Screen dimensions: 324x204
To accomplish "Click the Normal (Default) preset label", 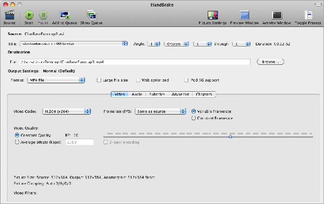I will tap(59, 71).
